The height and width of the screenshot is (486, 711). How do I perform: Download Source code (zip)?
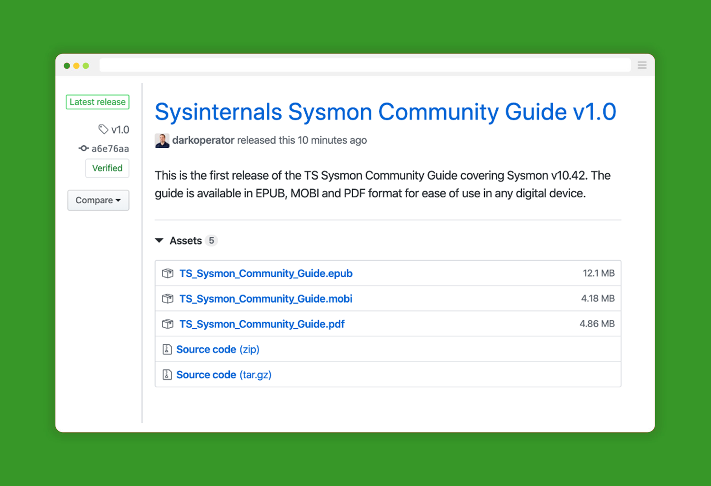(218, 350)
